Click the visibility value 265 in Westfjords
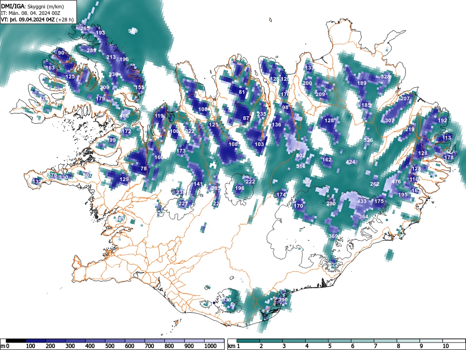 pyautogui.click(x=85, y=28)
